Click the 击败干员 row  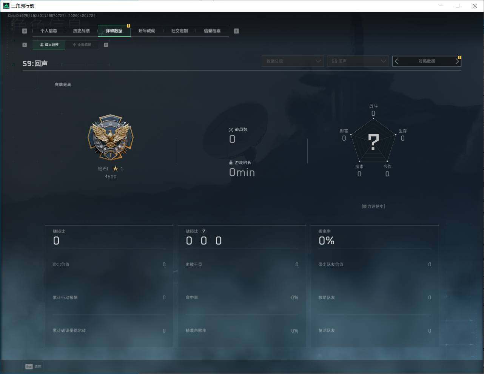(242, 265)
